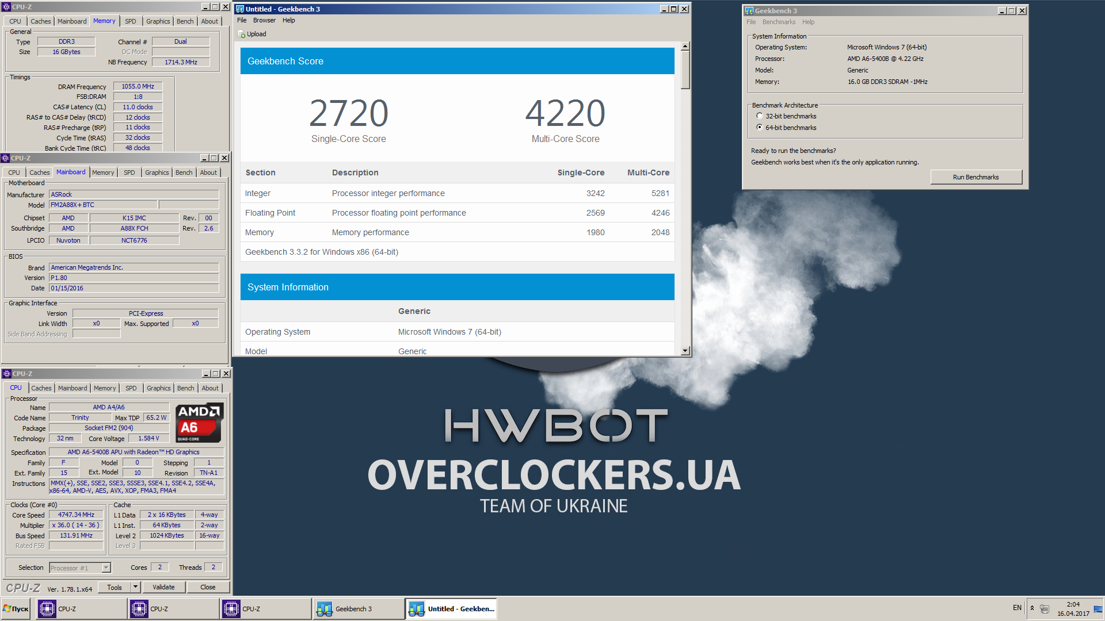Click the Multiplier value x 36.0
The height and width of the screenshot is (621, 1105).
pyautogui.click(x=76, y=526)
